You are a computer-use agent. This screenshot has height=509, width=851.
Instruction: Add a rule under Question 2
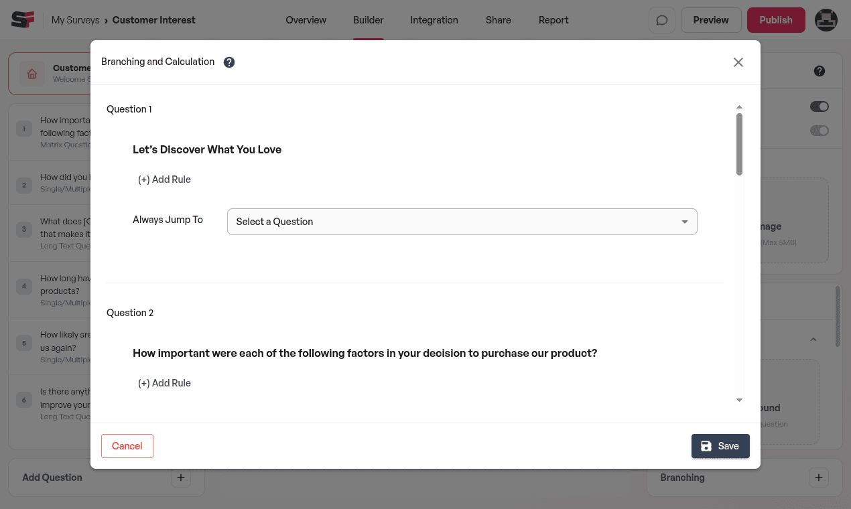[x=164, y=383]
